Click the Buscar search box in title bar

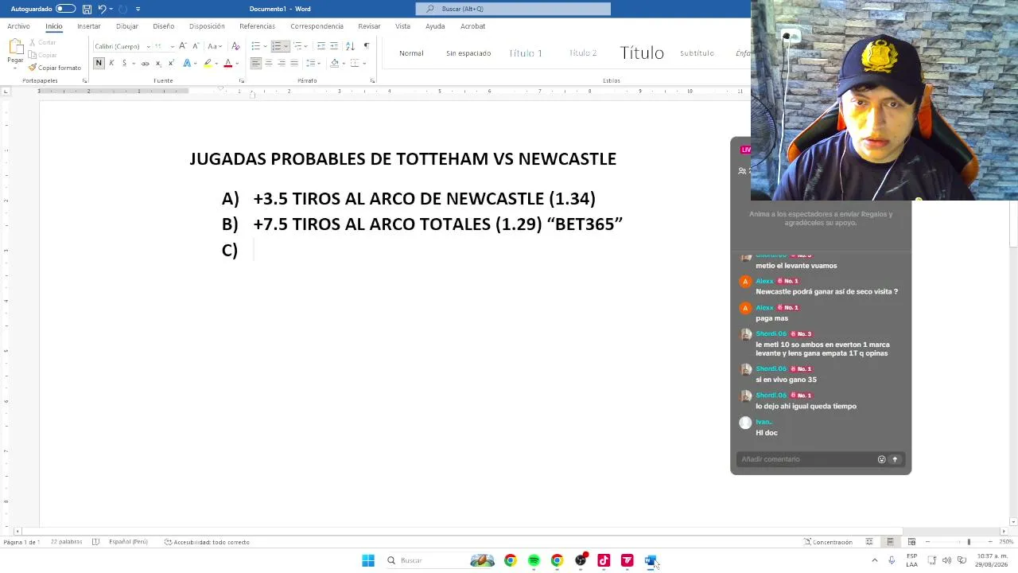(x=513, y=9)
